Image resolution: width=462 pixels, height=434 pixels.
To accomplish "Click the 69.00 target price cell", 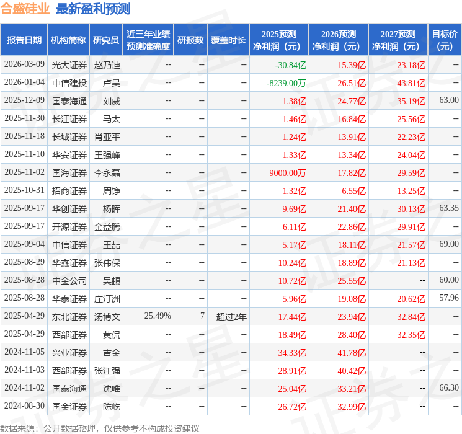I will 448,244.
